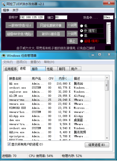Switch to the 应用程序 tab

[x=11, y=69]
